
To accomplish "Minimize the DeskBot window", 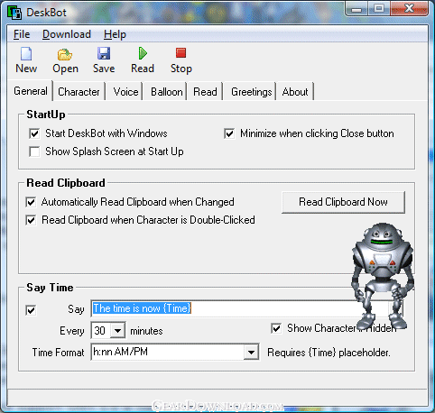I will (x=356, y=10).
